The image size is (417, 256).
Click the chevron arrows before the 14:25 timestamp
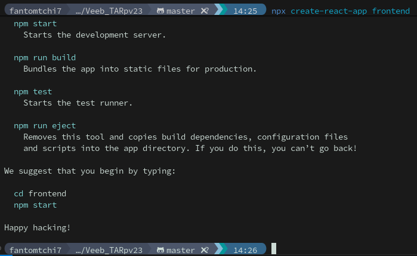tap(220, 11)
